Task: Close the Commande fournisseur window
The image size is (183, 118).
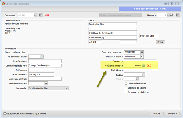Action: 178,4
